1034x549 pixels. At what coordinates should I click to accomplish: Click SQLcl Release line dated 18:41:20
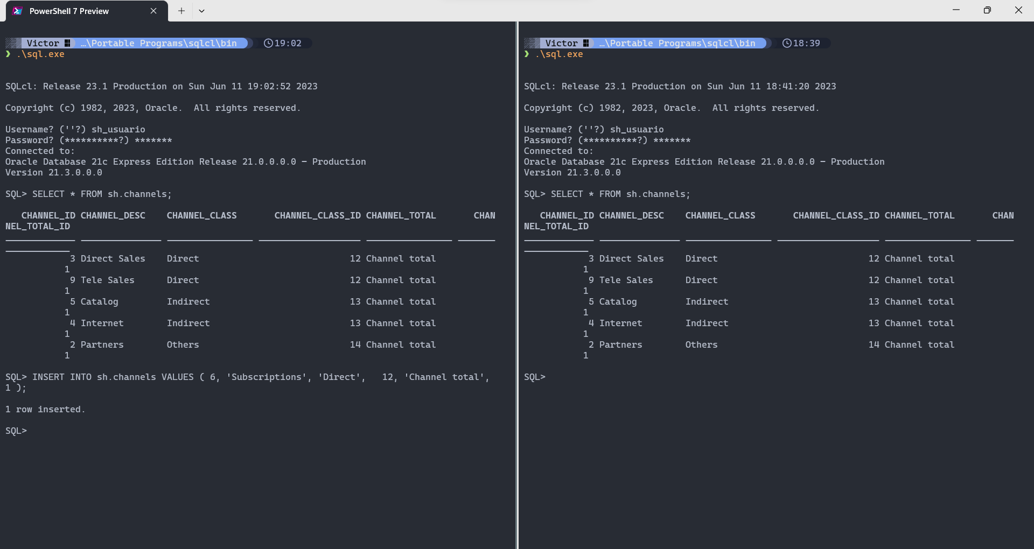[680, 86]
